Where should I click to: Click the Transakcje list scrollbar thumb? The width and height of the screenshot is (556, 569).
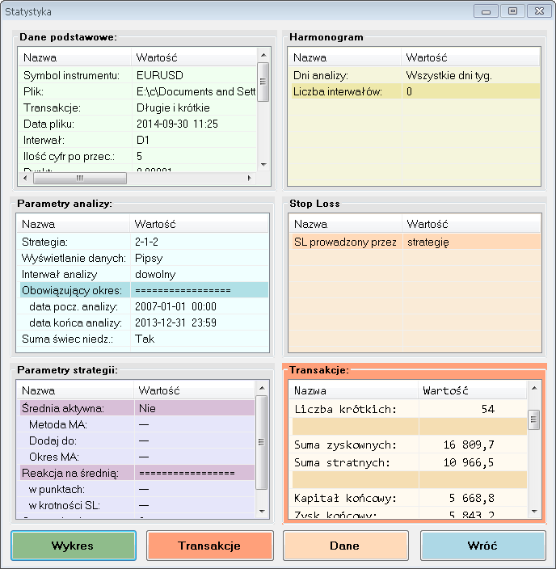click(534, 419)
